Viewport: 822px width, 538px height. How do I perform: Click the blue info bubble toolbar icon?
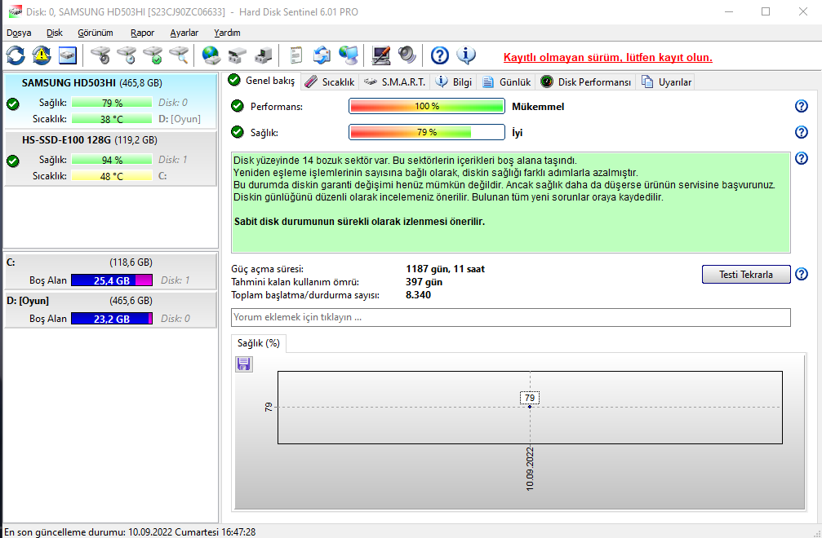pos(465,55)
